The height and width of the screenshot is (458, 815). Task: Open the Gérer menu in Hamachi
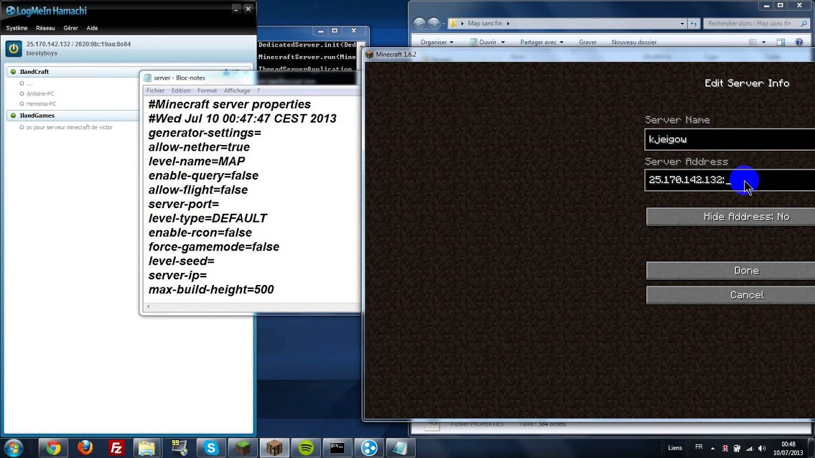71,28
